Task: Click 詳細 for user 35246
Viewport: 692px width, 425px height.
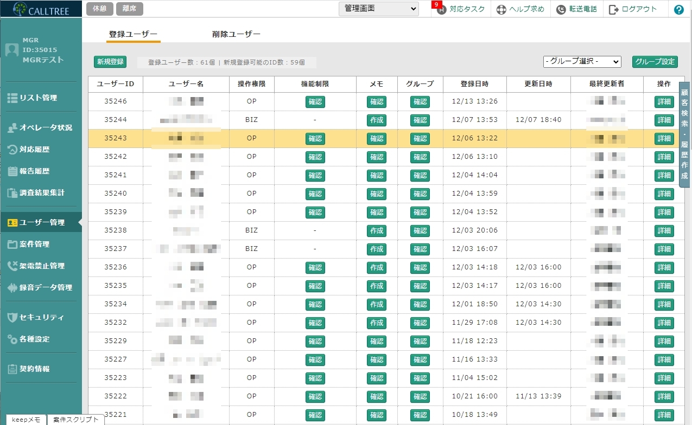Action: [x=664, y=102]
